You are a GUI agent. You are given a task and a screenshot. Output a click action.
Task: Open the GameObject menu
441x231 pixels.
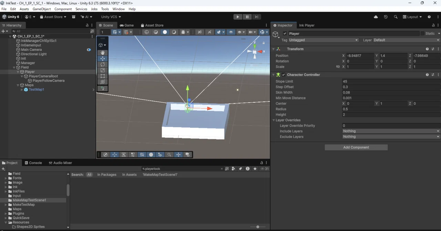coord(42,9)
